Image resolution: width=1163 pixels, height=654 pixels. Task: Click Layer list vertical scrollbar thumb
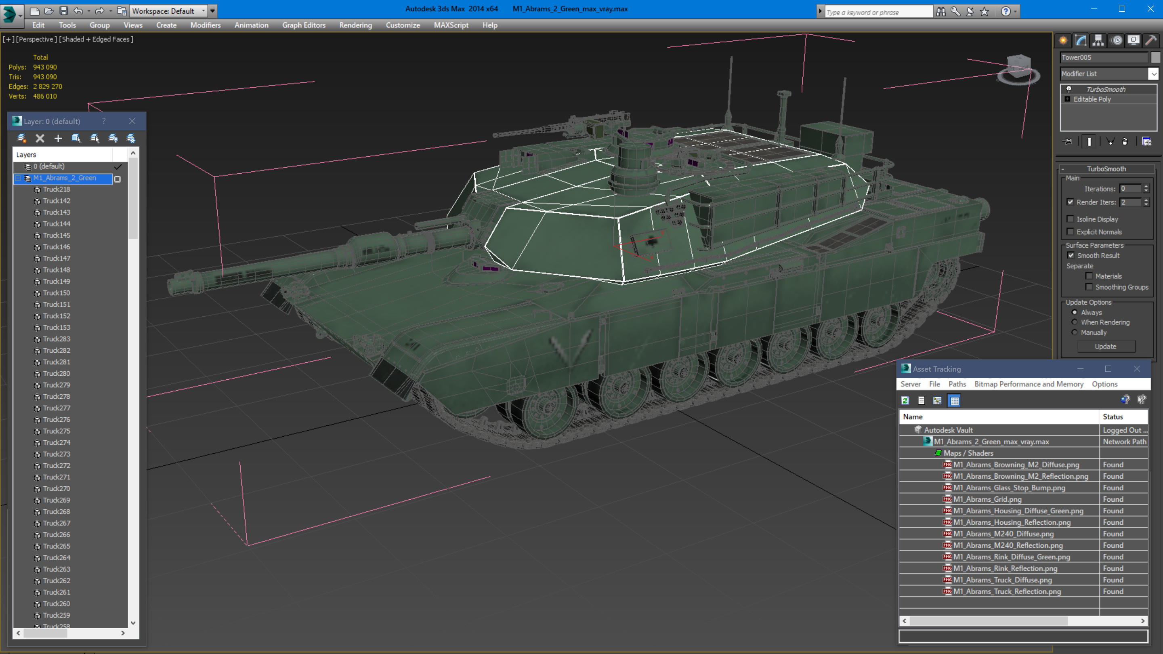(133, 199)
